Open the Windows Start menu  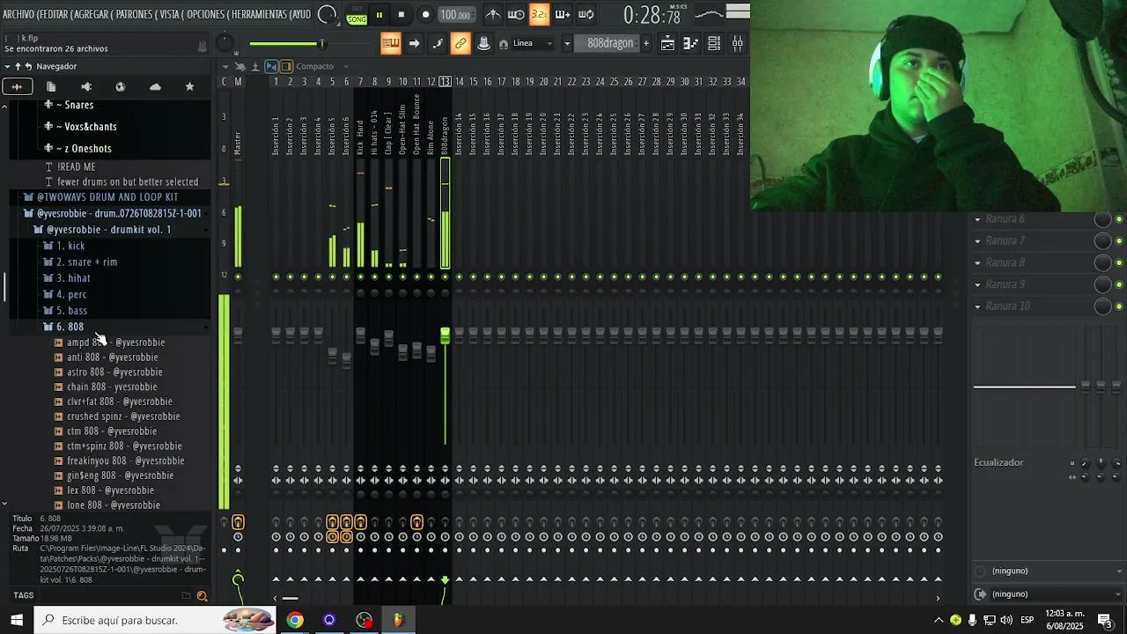17,620
